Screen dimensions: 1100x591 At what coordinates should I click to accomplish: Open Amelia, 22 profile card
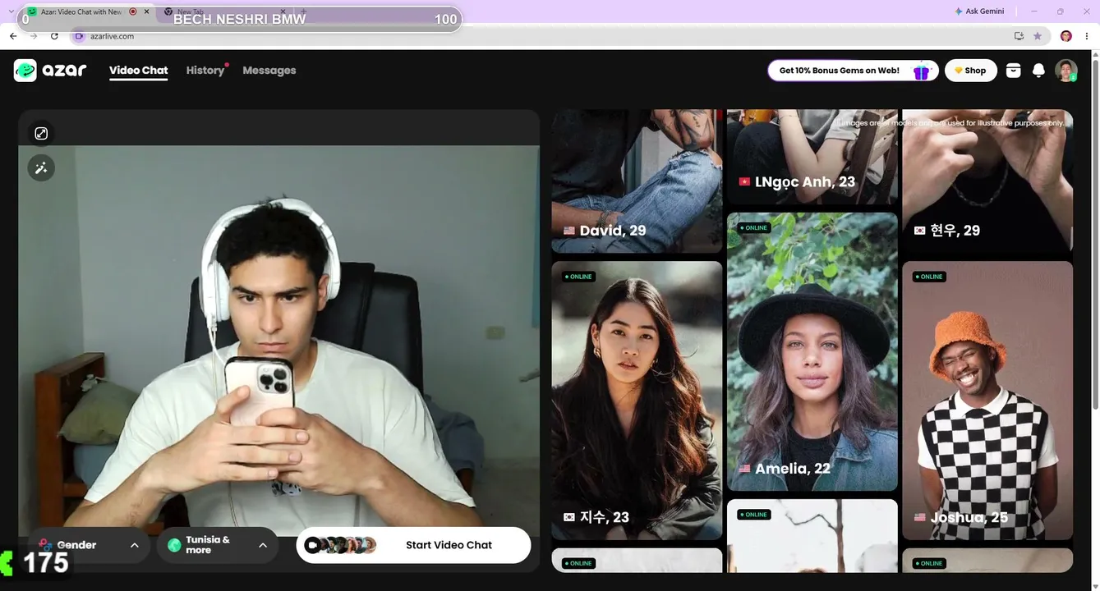pos(812,352)
